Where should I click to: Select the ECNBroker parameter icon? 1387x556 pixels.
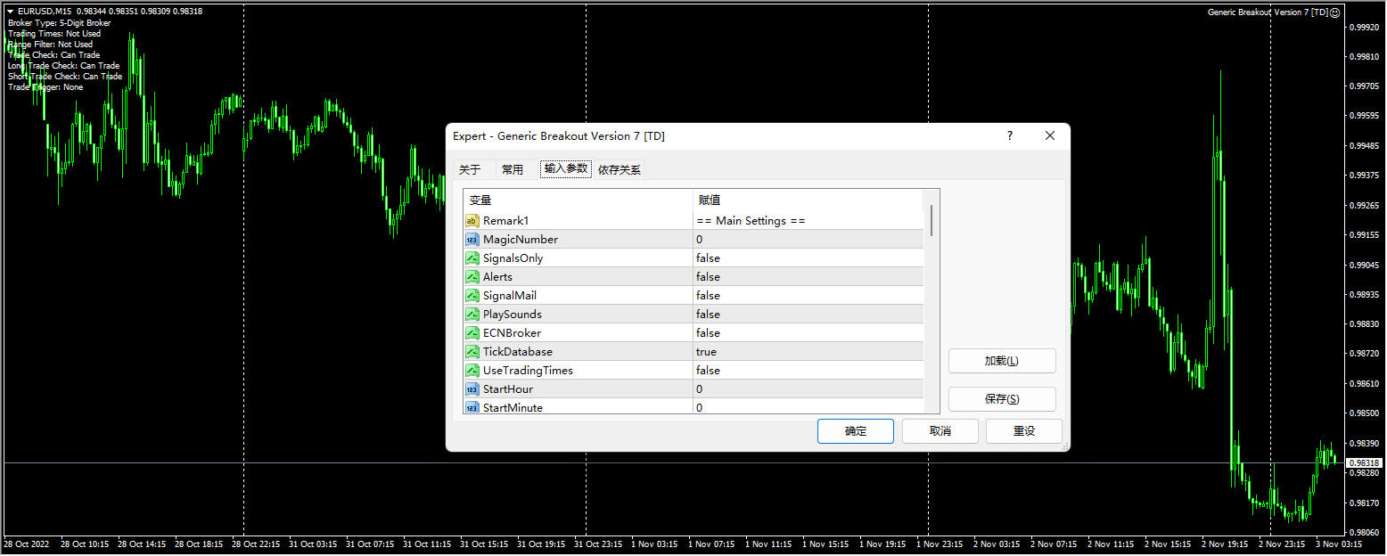tap(472, 333)
